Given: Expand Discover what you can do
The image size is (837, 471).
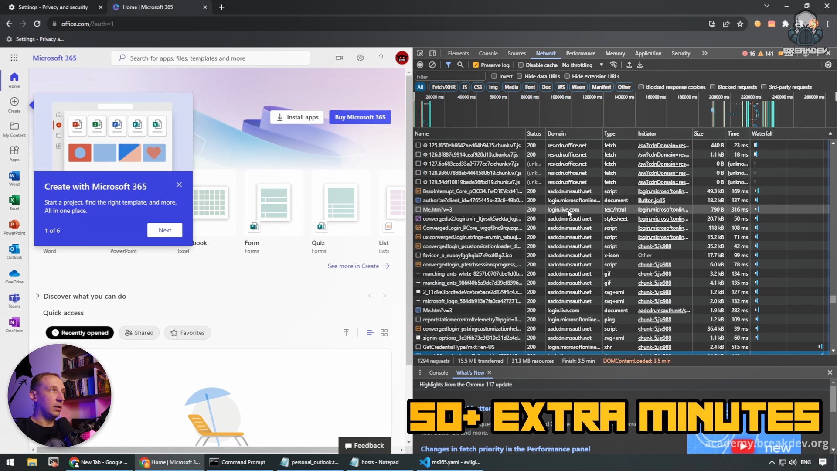Looking at the screenshot, I should point(38,296).
